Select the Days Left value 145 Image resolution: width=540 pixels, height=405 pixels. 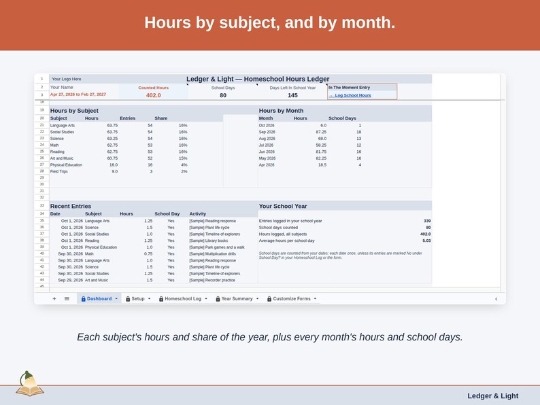(x=292, y=95)
